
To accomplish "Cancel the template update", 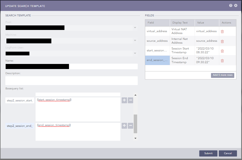I will click(x=228, y=153).
